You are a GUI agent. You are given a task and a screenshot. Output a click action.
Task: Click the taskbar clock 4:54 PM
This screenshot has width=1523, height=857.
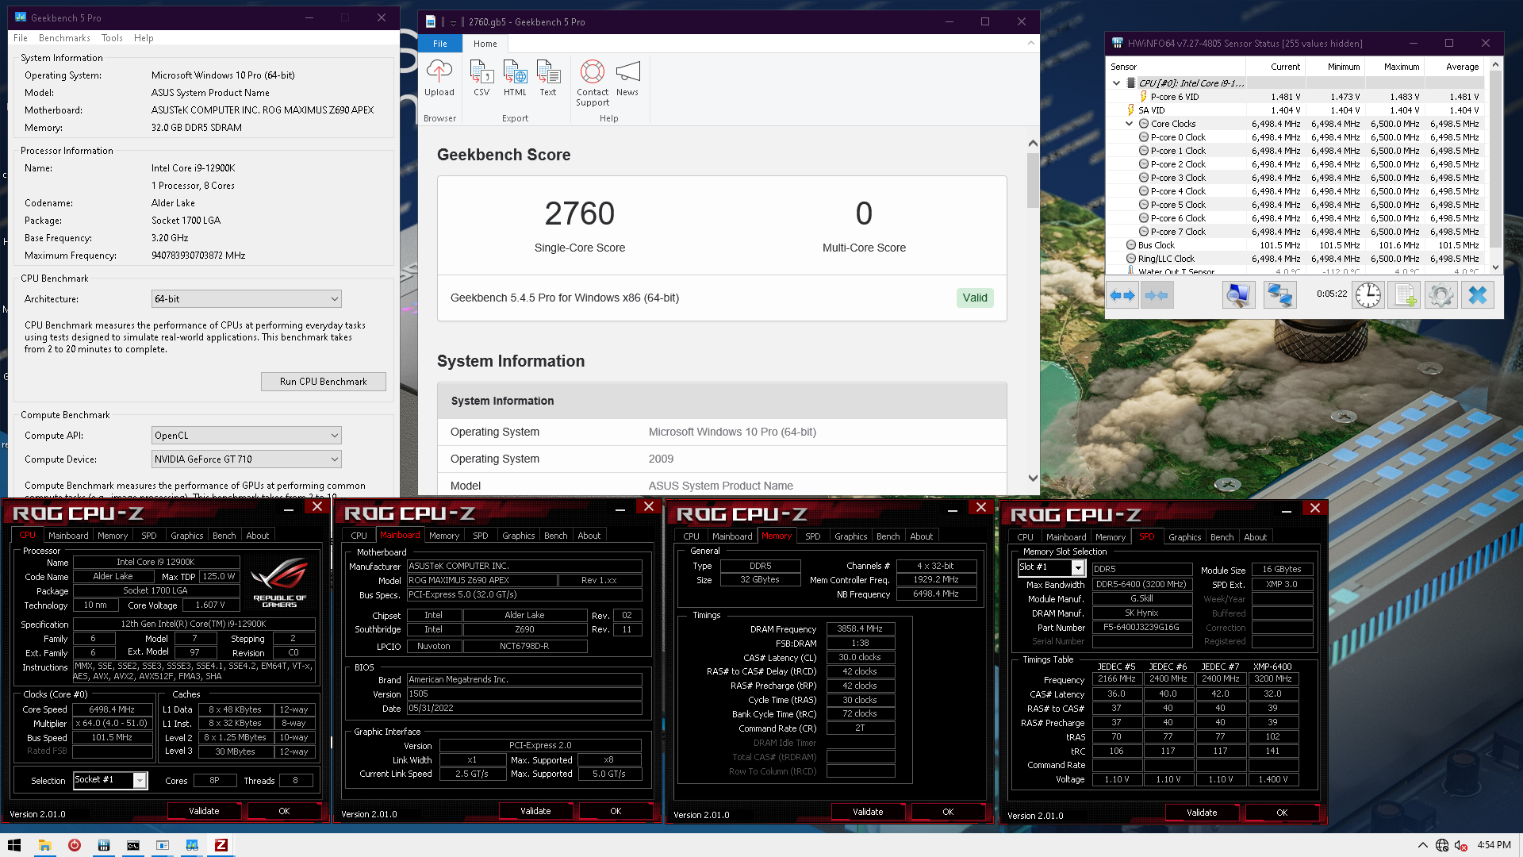pos(1494,845)
